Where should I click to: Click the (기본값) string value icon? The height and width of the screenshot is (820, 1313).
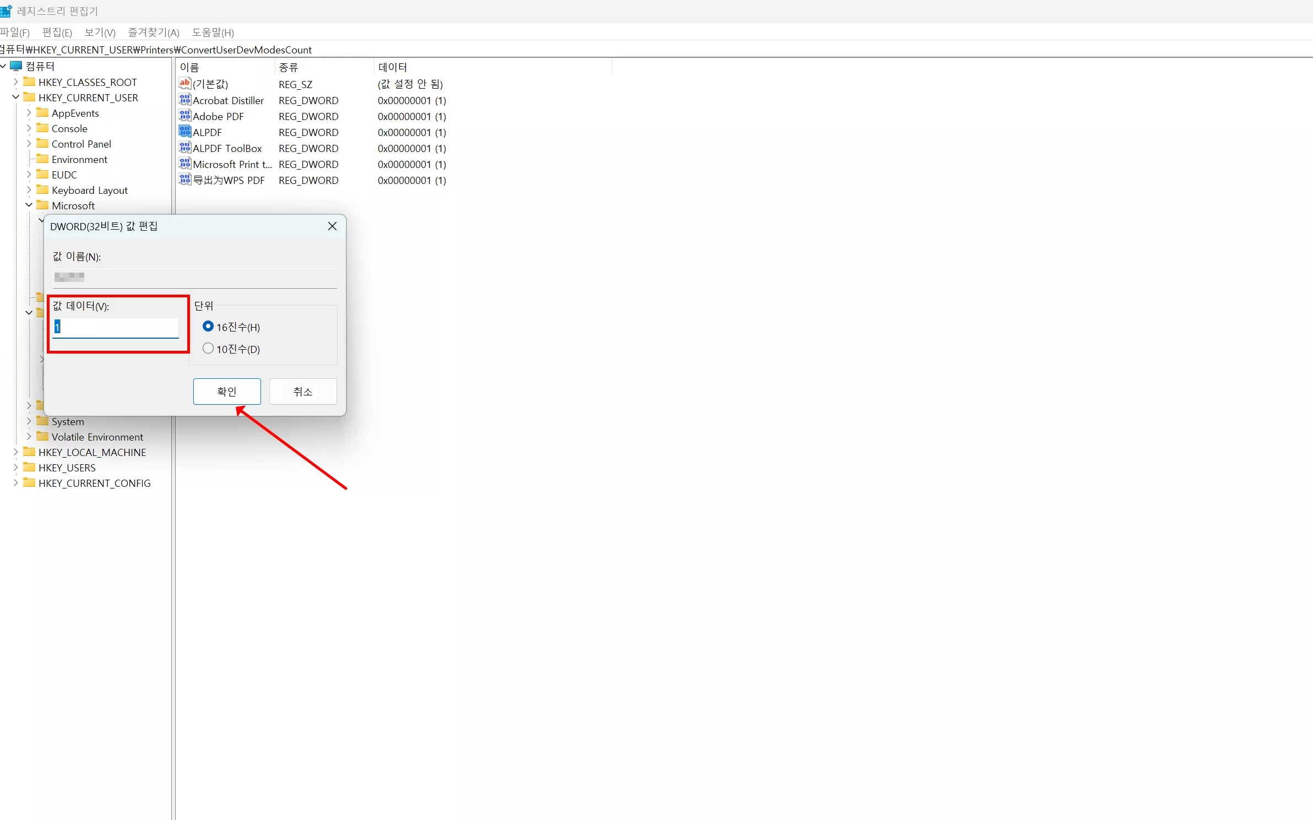[x=185, y=84]
